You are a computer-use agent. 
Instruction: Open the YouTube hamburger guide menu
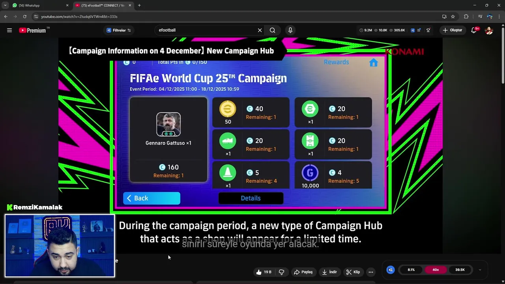[x=9, y=30]
